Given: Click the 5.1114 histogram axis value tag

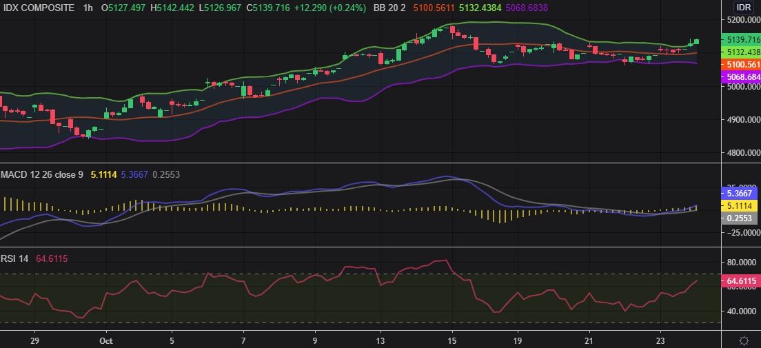Looking at the screenshot, I should [740, 206].
